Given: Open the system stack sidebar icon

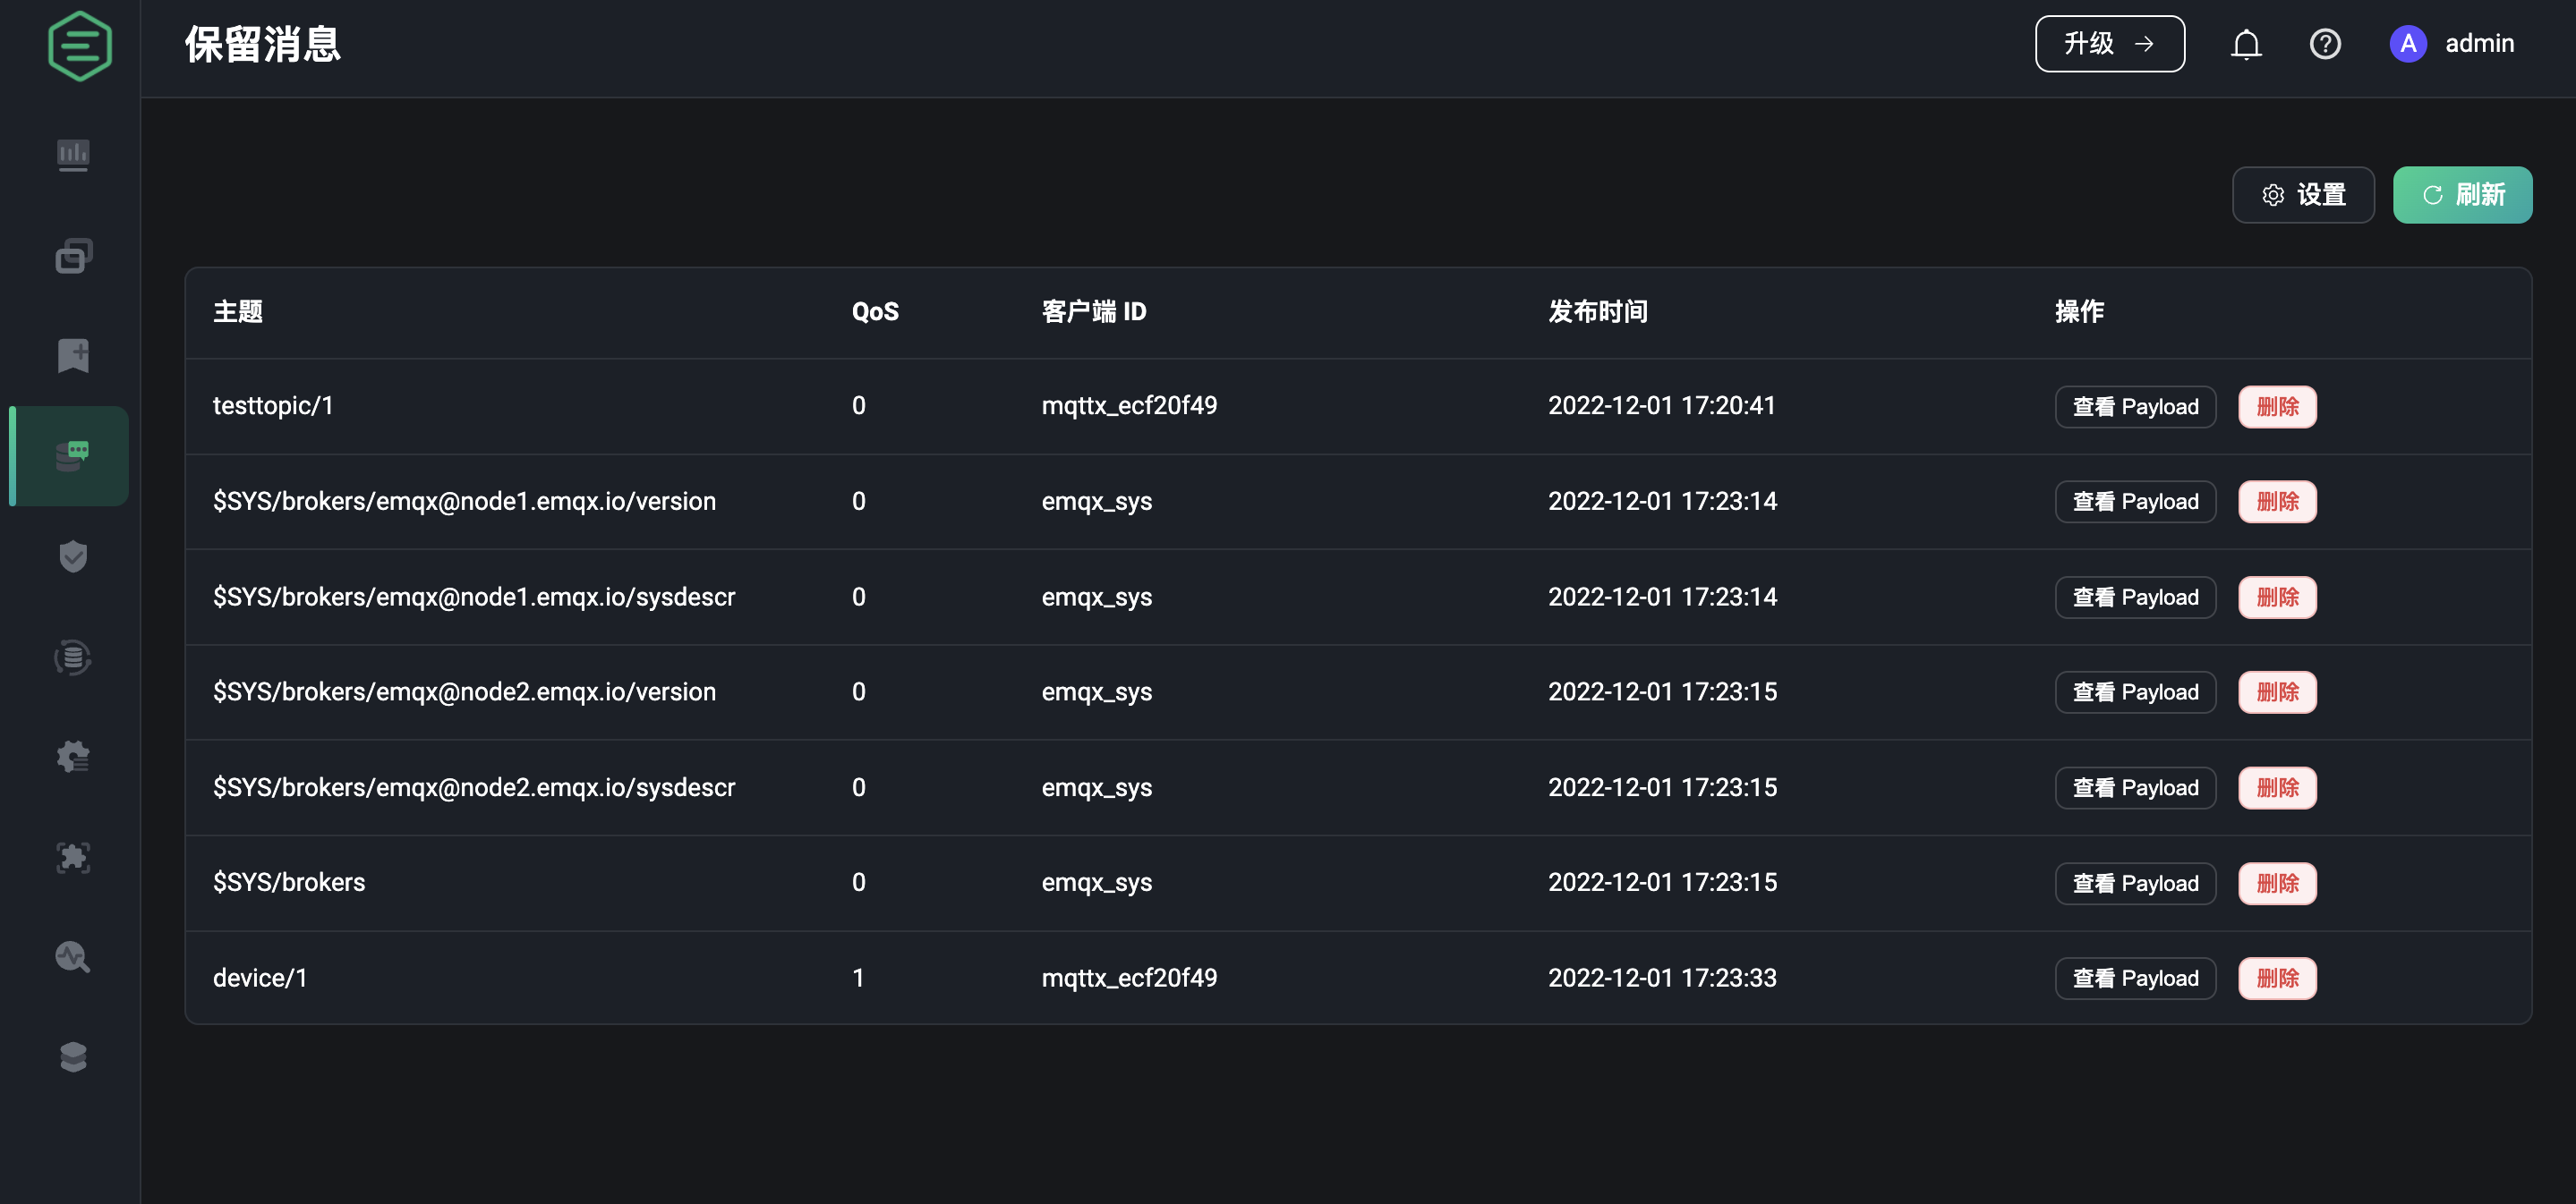Looking at the screenshot, I should [x=73, y=1057].
